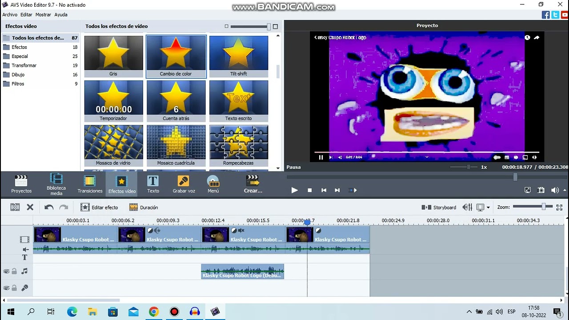Open the Proyectos section

(21, 184)
